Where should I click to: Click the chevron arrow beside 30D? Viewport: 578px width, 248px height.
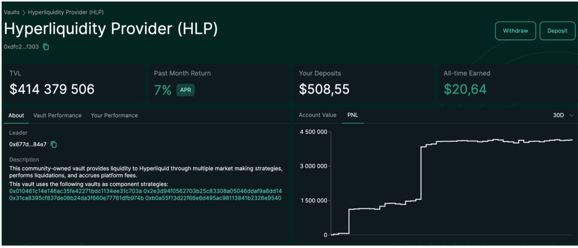[571, 115]
